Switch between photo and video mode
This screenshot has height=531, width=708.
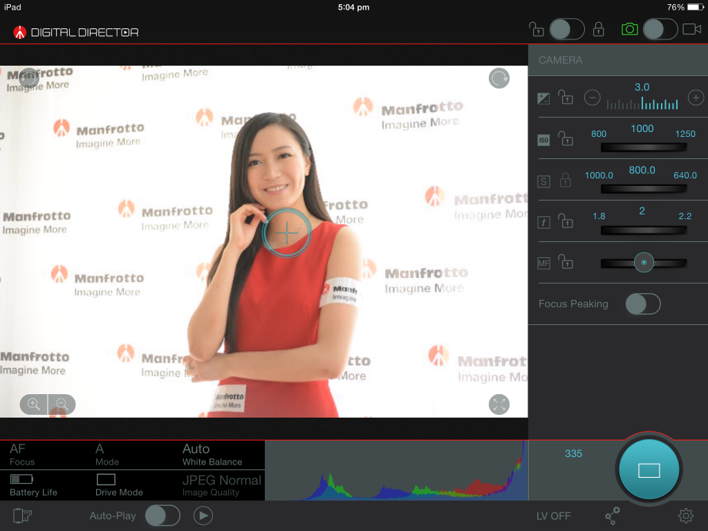pos(660,29)
